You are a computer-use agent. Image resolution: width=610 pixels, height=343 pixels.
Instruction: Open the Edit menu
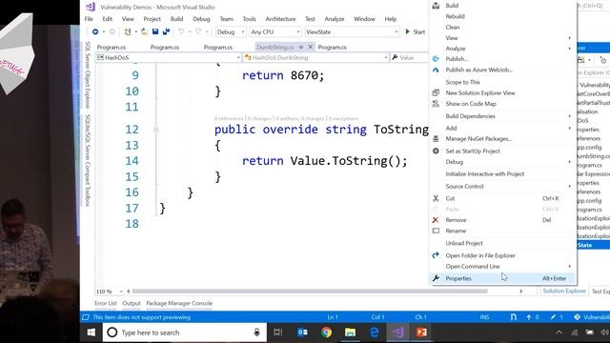pyautogui.click(x=108, y=19)
